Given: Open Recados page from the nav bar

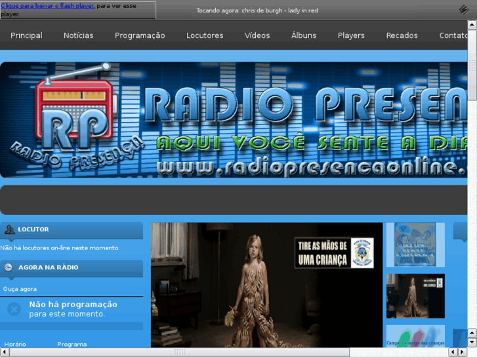Looking at the screenshot, I should coord(402,35).
